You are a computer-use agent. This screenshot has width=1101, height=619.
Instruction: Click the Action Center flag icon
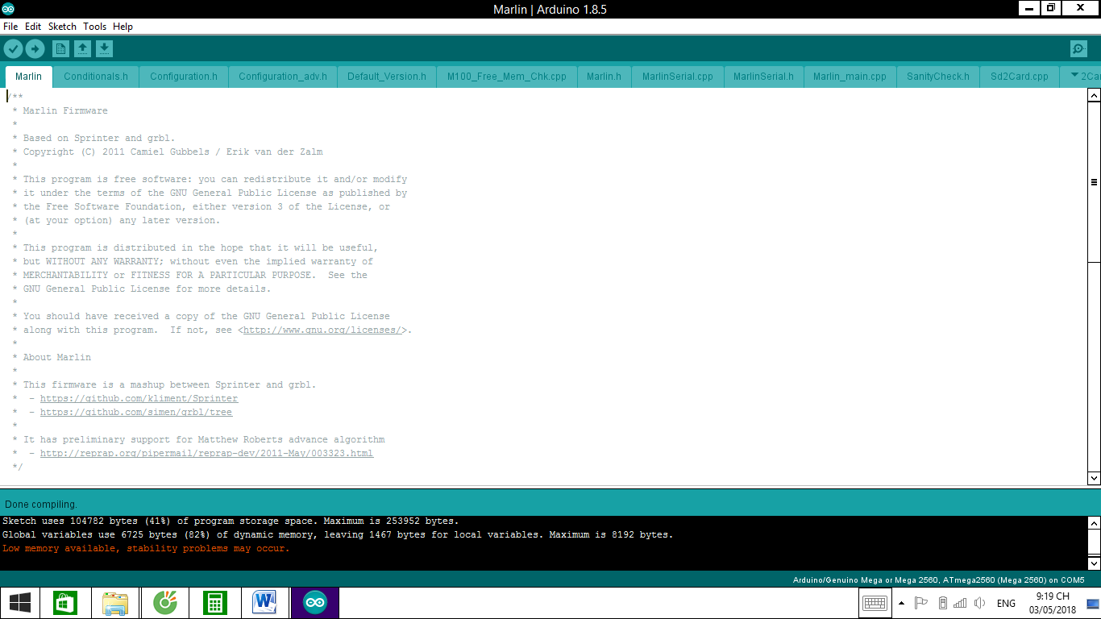point(921,603)
